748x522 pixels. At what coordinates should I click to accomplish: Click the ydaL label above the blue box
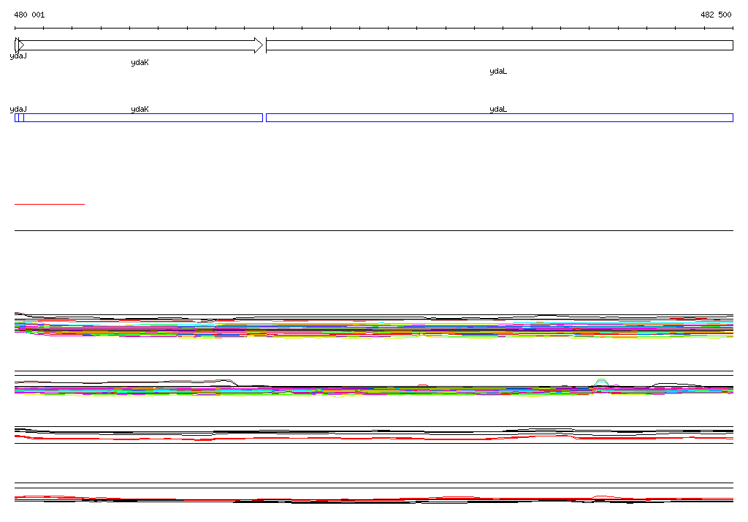498,109
